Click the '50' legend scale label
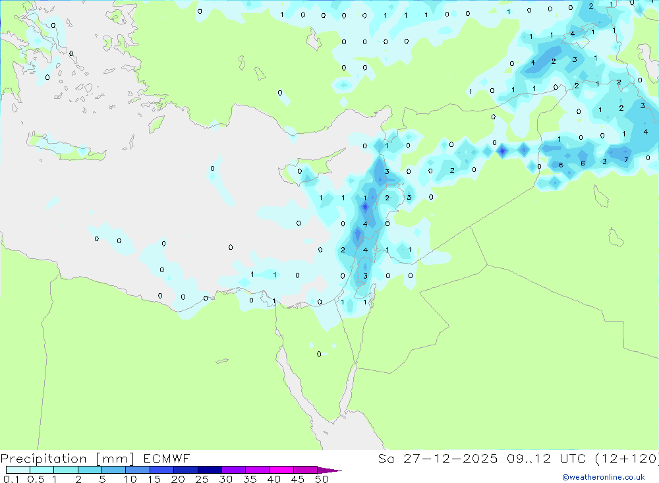This screenshot has width=659, height=483. click(322, 479)
